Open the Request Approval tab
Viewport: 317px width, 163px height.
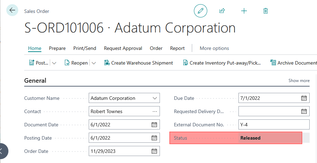click(x=123, y=48)
